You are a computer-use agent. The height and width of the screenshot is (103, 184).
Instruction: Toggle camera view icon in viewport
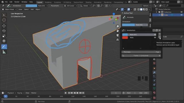tap(118, 35)
